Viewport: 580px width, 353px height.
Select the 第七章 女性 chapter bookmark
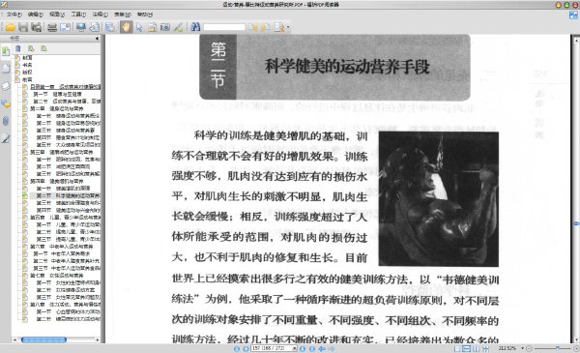point(57,276)
